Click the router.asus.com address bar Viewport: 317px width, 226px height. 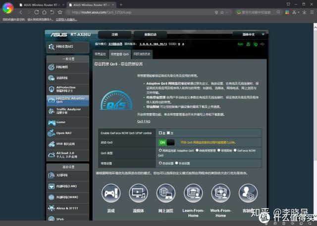142,12
